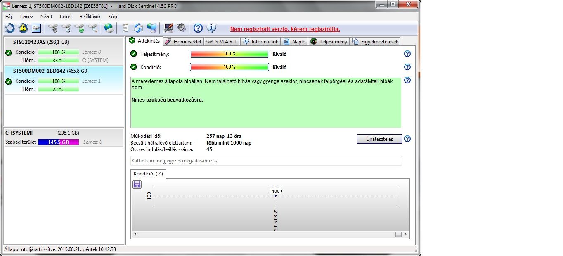Select the ST500DM002-1BD142 disk entry

pos(64,80)
